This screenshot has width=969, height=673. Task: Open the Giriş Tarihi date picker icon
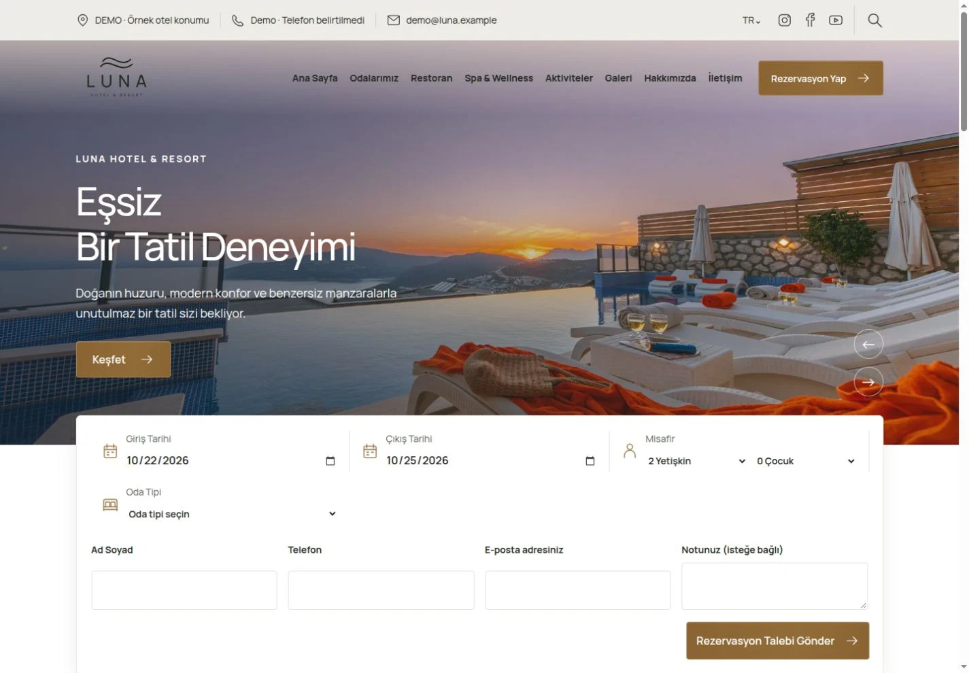pyautogui.click(x=330, y=461)
